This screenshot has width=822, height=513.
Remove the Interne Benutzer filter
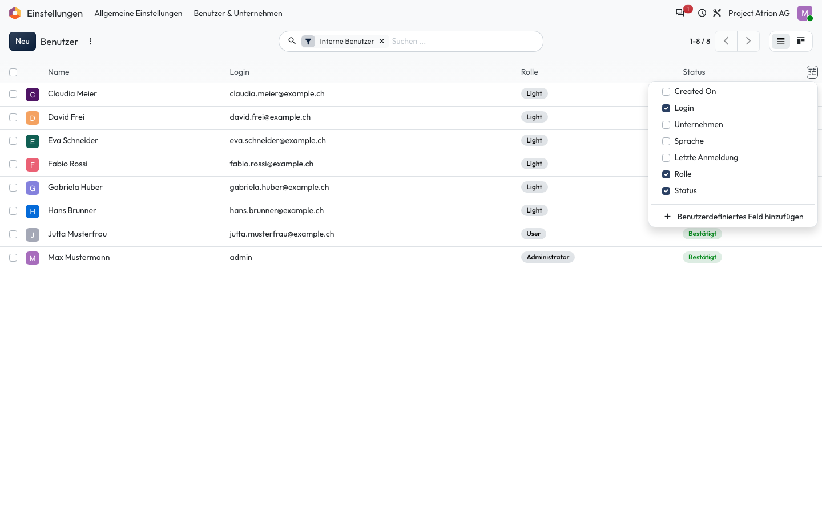tap(382, 41)
